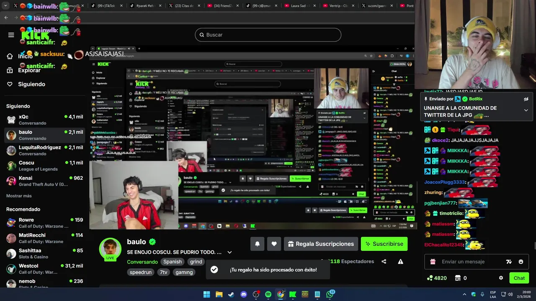Open WhatsApp from taskbar

(x=330, y=294)
